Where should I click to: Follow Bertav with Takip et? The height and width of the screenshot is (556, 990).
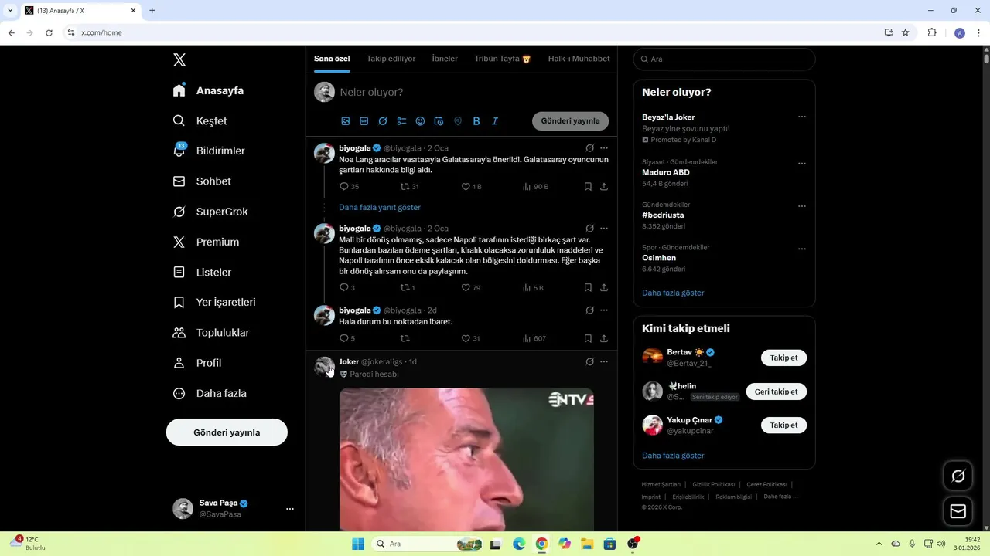click(x=783, y=358)
